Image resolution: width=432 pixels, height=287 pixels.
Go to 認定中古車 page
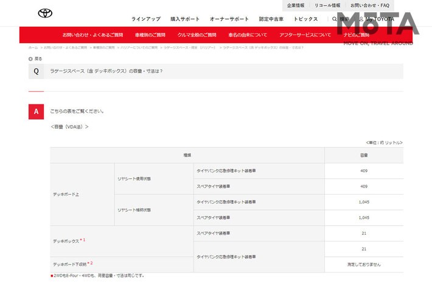coord(271,19)
